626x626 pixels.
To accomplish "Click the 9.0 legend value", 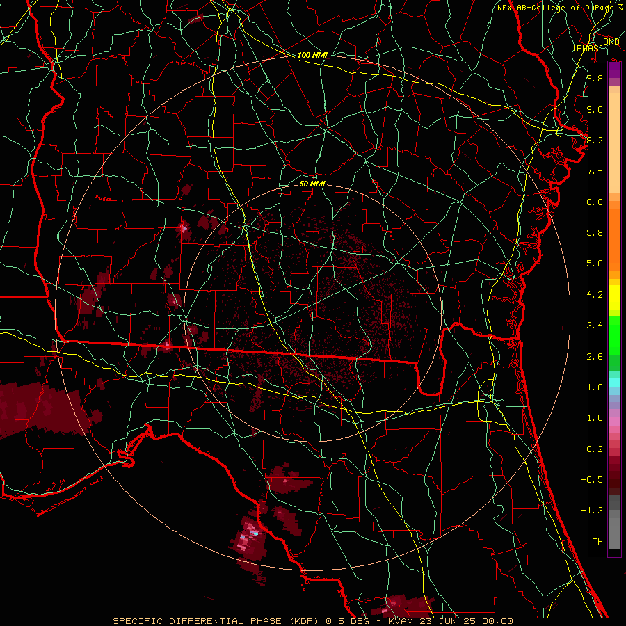I will tap(595, 109).
